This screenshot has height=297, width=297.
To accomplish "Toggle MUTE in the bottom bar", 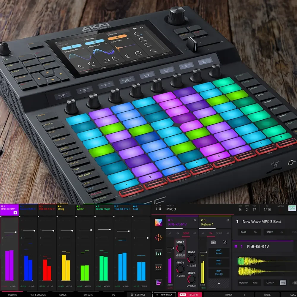I will 267,295.
